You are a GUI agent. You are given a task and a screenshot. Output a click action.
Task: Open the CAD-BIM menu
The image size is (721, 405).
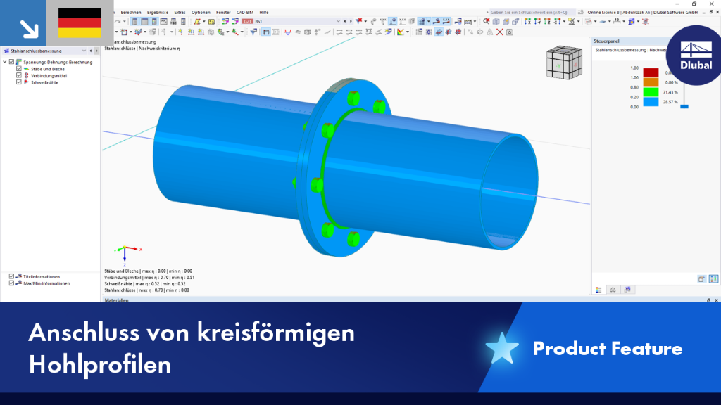click(245, 13)
